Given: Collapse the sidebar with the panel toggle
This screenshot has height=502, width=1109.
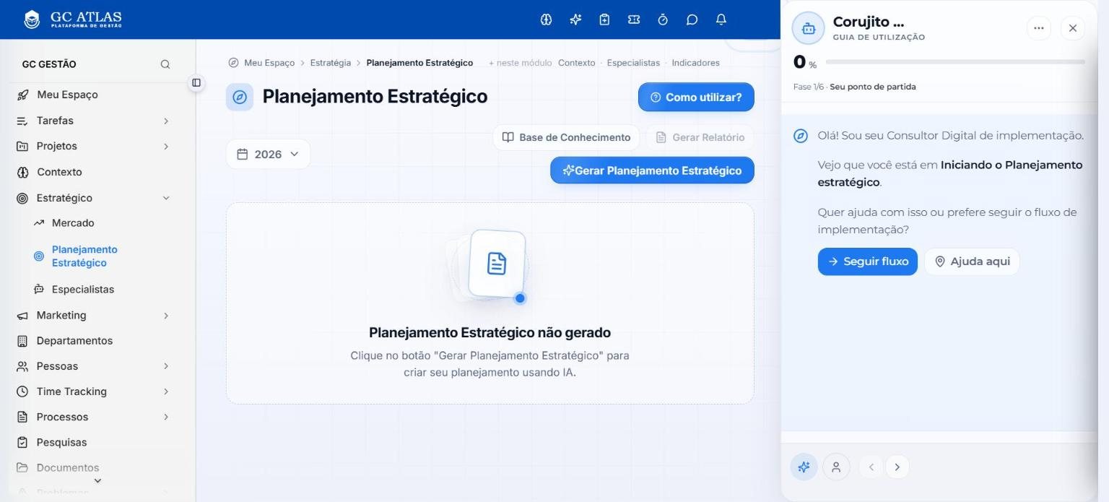Looking at the screenshot, I should point(196,82).
